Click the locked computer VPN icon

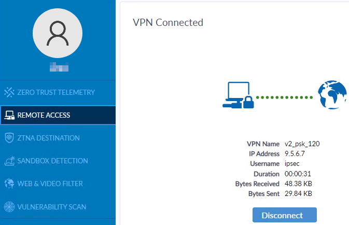[238, 96]
